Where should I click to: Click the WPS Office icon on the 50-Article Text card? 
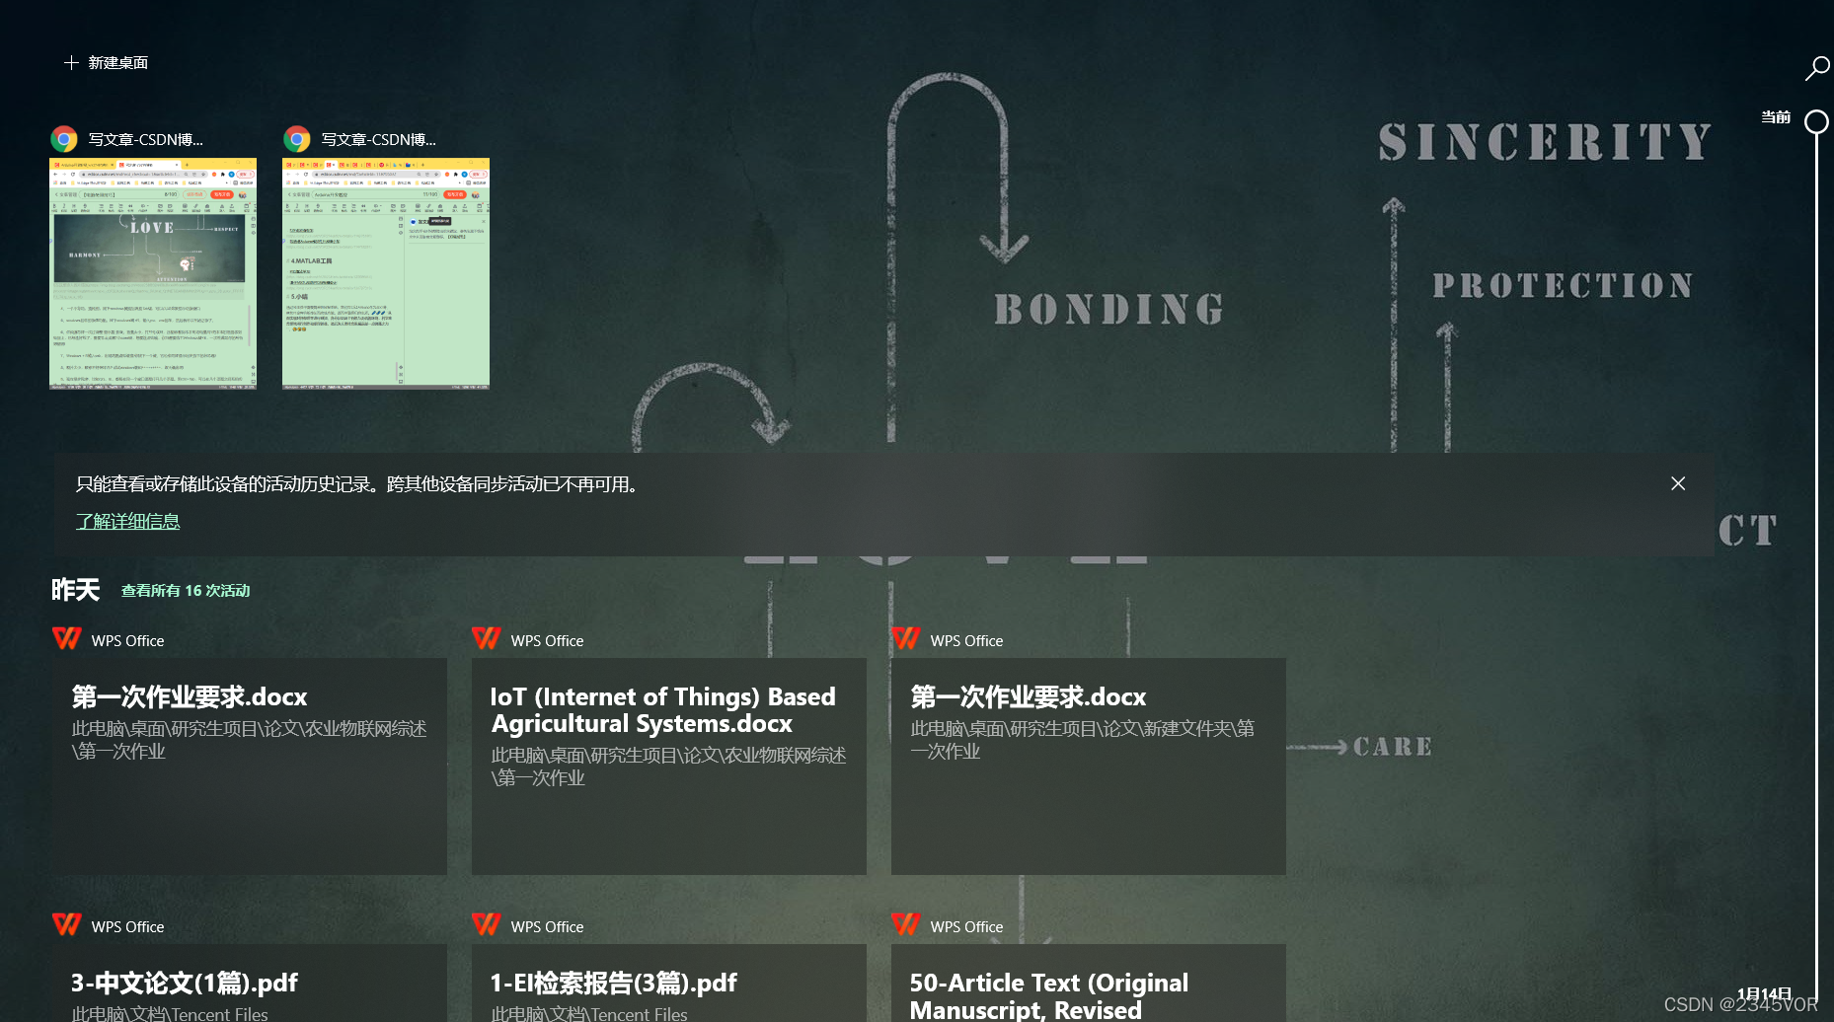coord(905,924)
